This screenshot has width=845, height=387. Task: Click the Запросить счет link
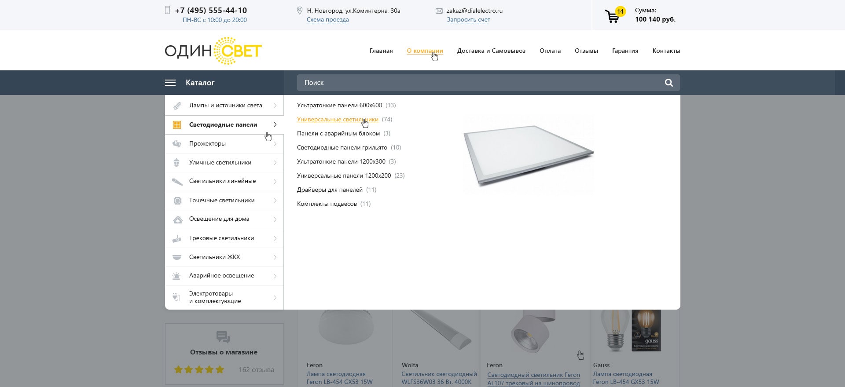[468, 20]
